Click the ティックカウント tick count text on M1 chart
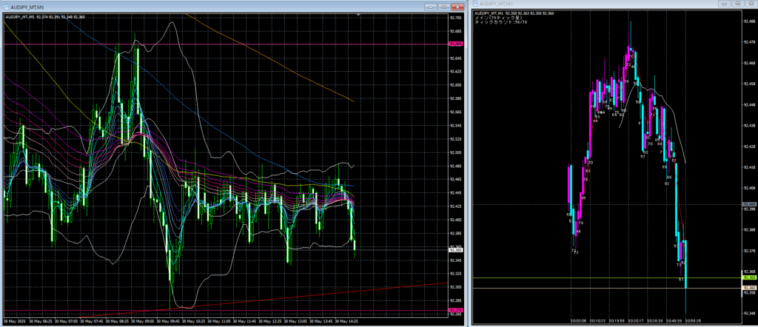Viewport: 758px width, 327px height. point(500,21)
